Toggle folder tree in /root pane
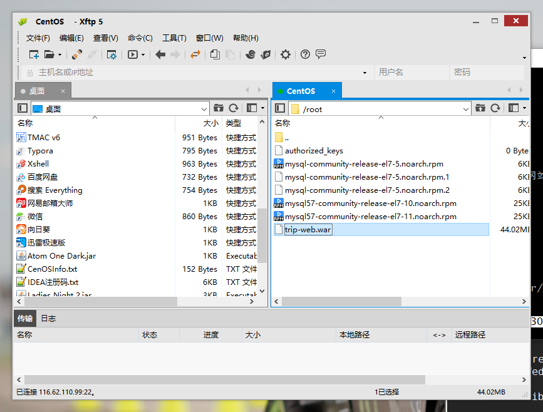 (280, 108)
